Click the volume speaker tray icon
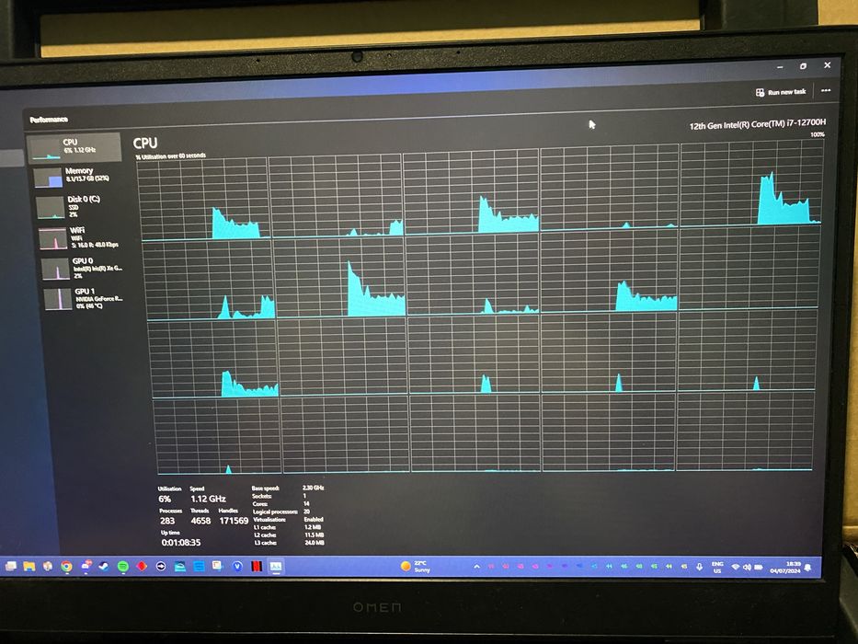The image size is (858, 644). click(747, 567)
